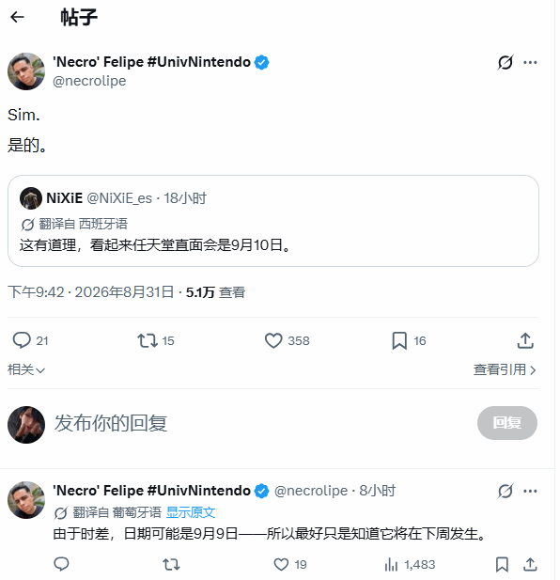Reply to main post via comment icon
Screen dimensions: 560x580
22,340
